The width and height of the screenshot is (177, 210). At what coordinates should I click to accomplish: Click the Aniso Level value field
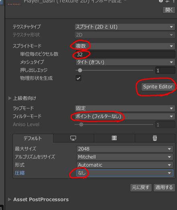tap(165, 124)
